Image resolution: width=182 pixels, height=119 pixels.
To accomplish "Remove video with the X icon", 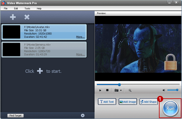I will click(x=27, y=17).
